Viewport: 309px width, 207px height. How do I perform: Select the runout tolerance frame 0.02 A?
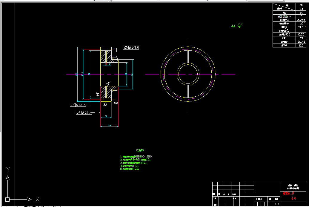coord(78,105)
